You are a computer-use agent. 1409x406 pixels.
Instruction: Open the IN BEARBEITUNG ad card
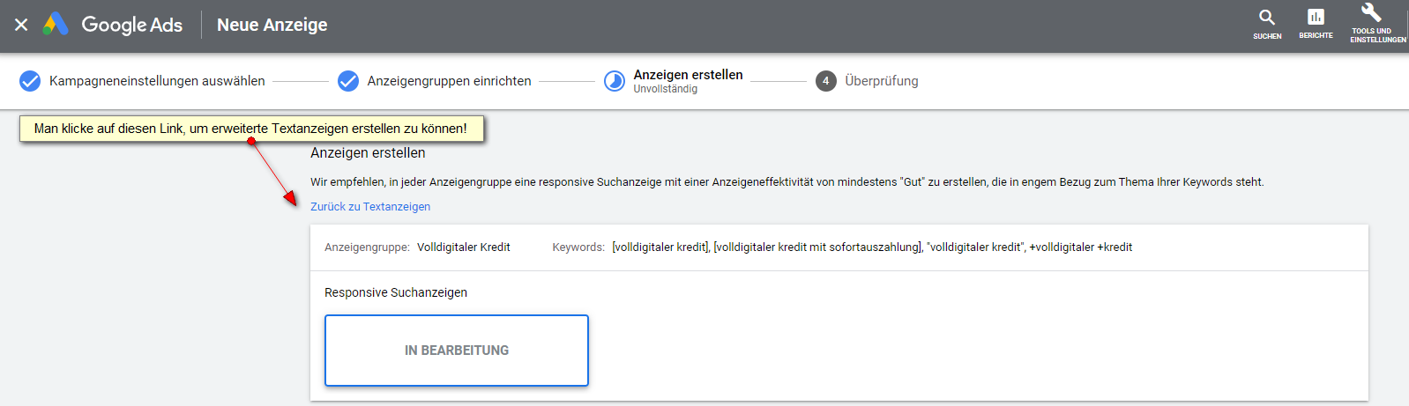point(457,351)
